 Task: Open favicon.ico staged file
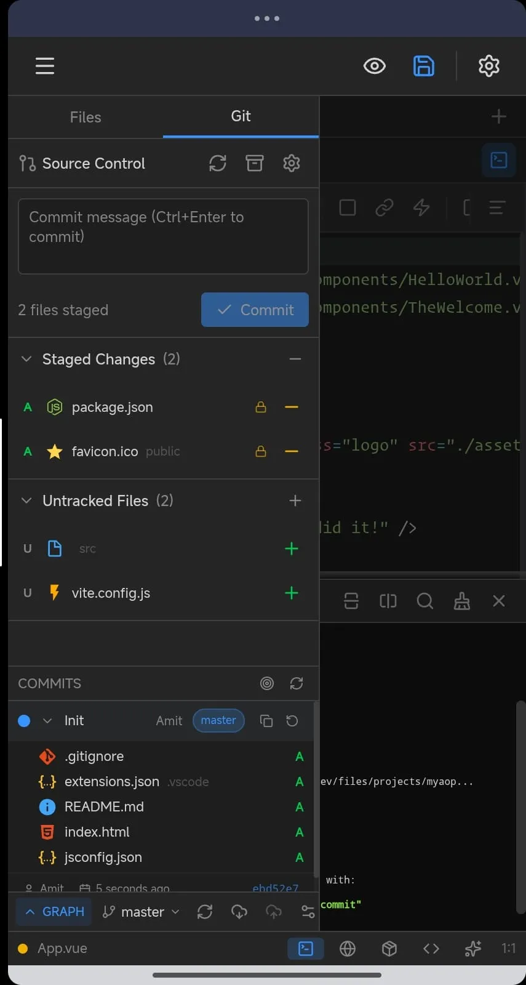pyautogui.click(x=105, y=452)
